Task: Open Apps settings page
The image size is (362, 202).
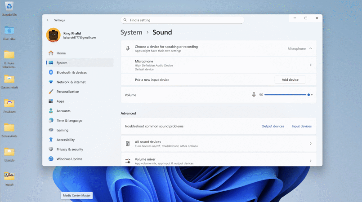Action: [x=80, y=101]
